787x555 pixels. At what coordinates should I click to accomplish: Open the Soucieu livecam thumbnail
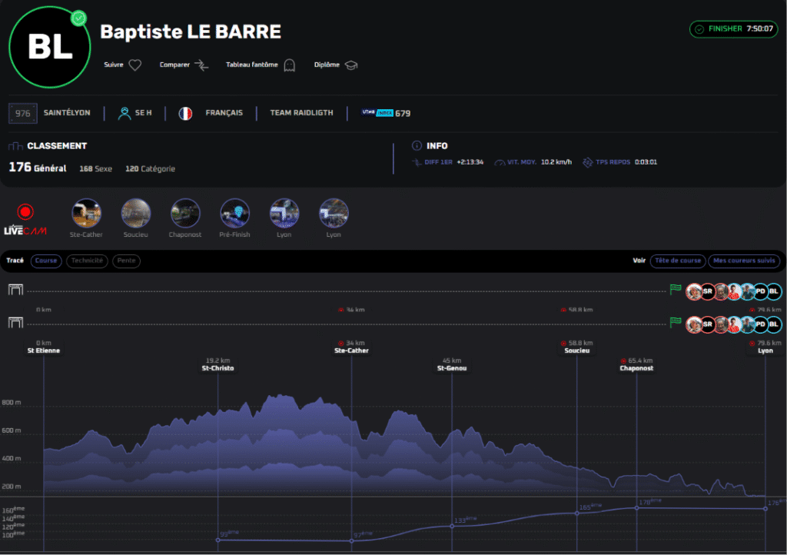(x=136, y=212)
